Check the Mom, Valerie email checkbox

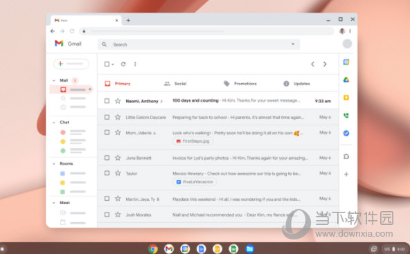click(107, 132)
